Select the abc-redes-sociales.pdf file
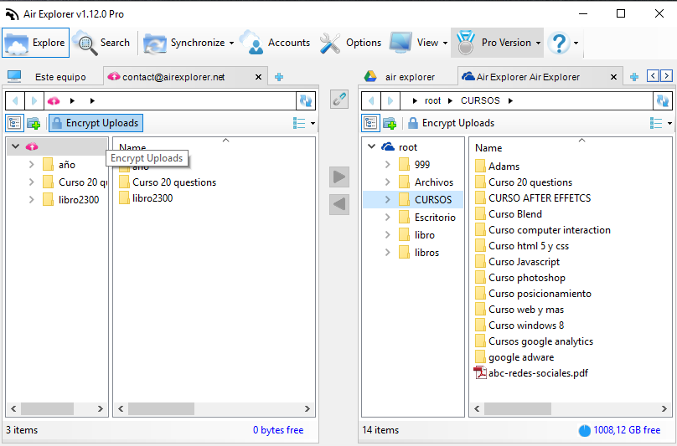The width and height of the screenshot is (677, 446). (531, 373)
